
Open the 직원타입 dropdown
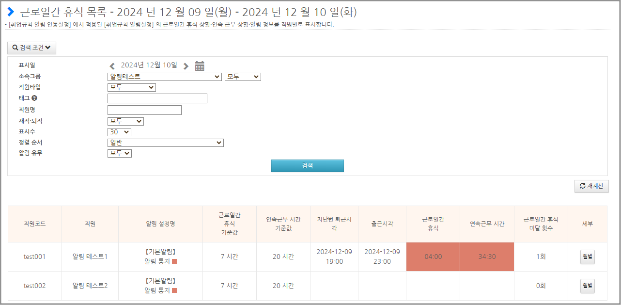131,87
